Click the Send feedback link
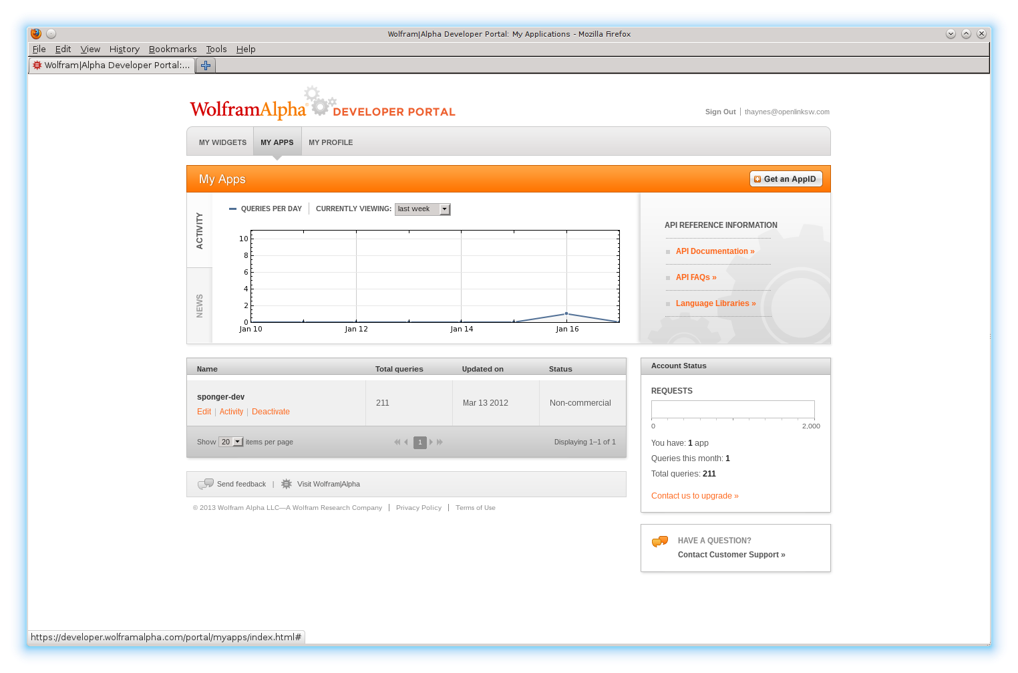 [x=241, y=484]
